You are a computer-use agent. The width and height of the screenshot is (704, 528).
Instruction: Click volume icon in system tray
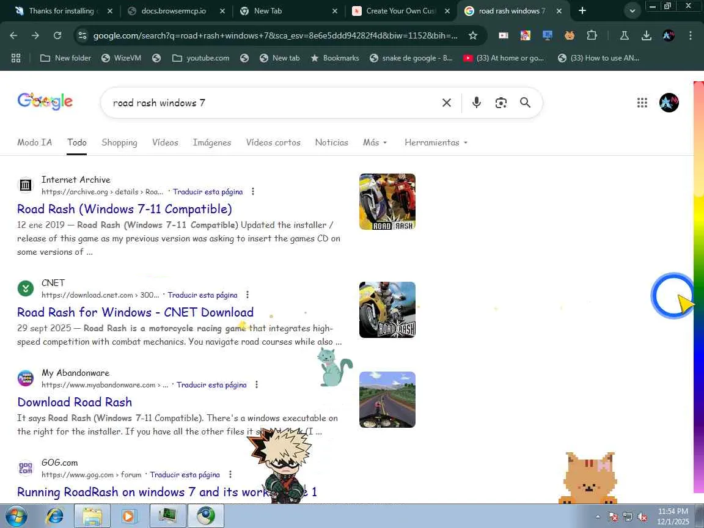click(x=642, y=517)
